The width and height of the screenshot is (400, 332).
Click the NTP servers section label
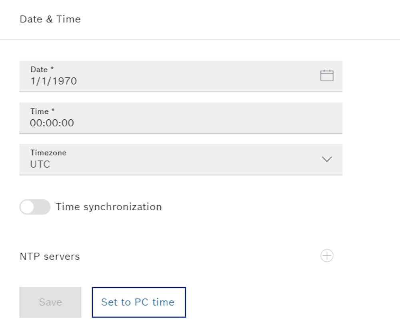[50, 256]
